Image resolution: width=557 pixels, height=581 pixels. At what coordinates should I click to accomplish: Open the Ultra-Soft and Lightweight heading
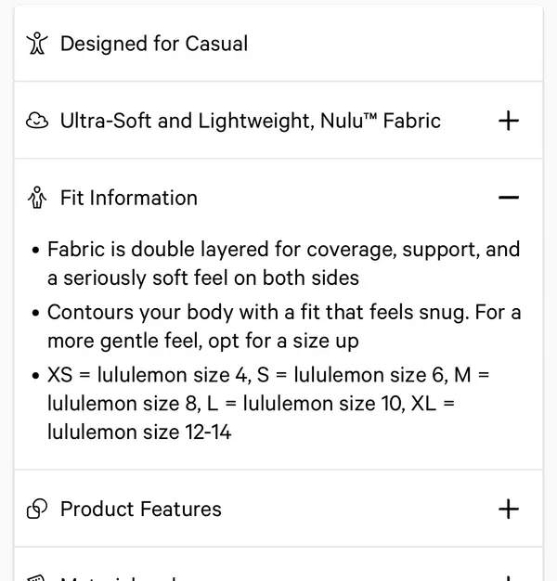(251, 121)
